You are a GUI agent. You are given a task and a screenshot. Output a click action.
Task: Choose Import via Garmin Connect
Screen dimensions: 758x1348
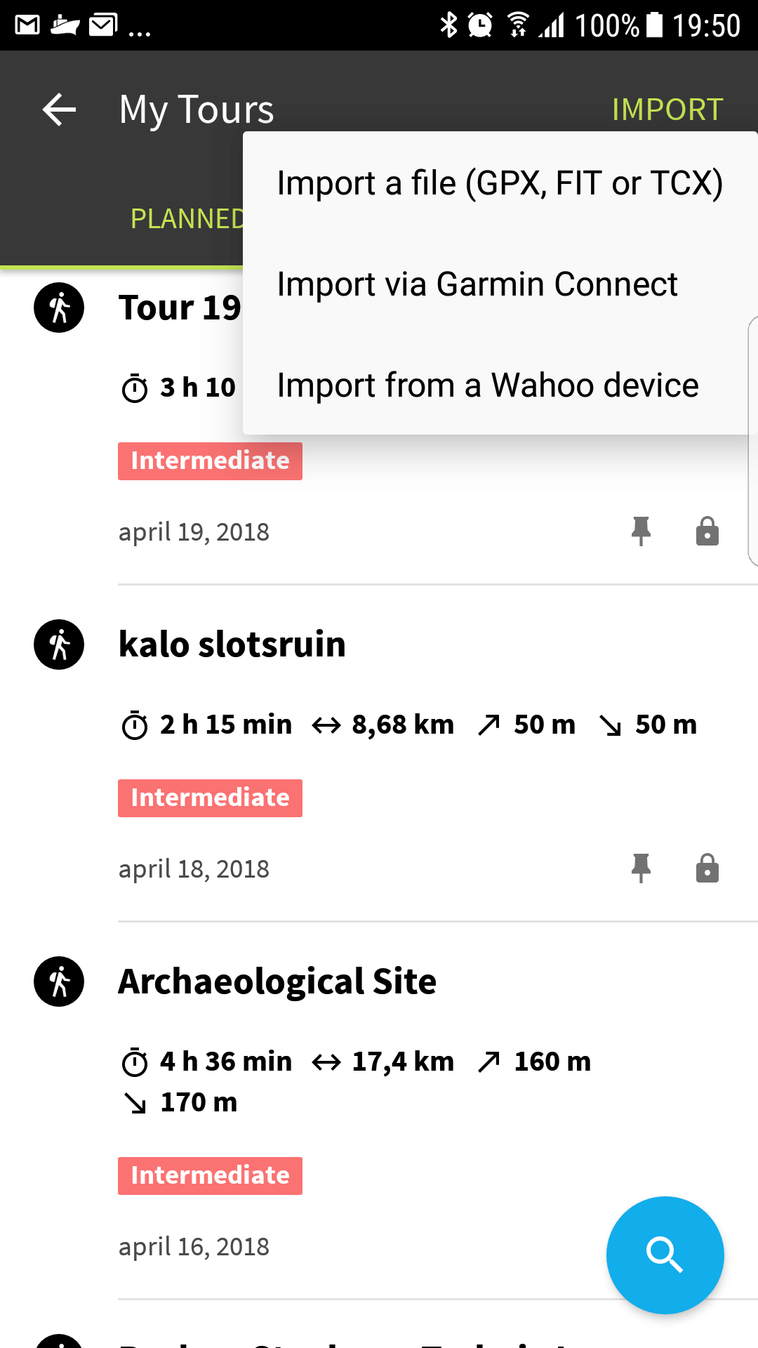coord(477,284)
